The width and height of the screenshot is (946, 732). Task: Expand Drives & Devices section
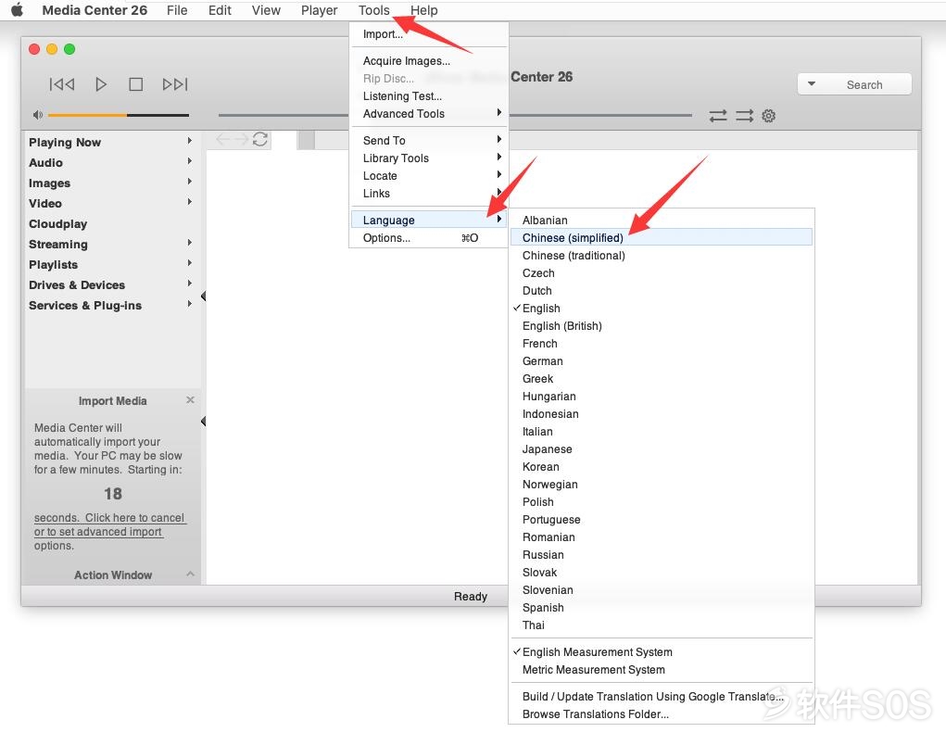pyautogui.click(x=189, y=284)
